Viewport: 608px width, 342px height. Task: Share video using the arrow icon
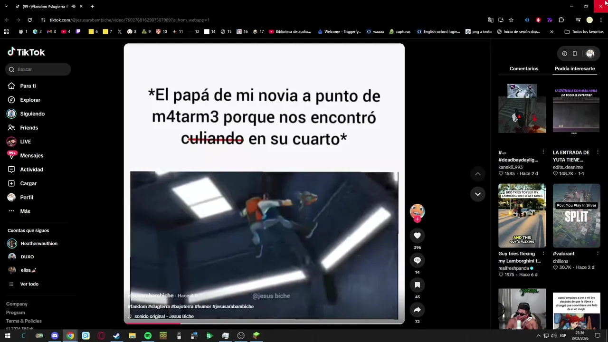pyautogui.click(x=417, y=310)
